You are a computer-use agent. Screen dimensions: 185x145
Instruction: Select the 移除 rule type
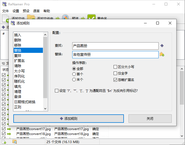[28, 45]
